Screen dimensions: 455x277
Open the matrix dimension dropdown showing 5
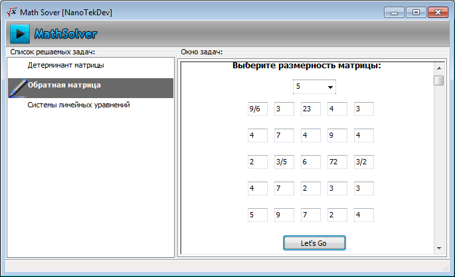pyautogui.click(x=314, y=87)
